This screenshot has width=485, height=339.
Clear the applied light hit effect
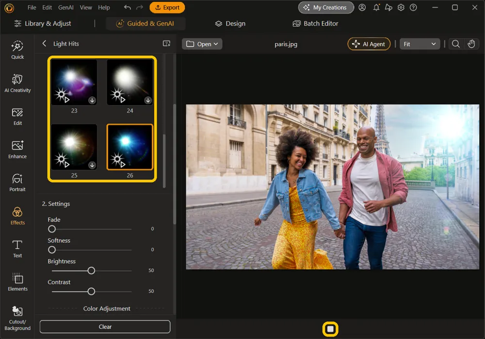(x=105, y=326)
